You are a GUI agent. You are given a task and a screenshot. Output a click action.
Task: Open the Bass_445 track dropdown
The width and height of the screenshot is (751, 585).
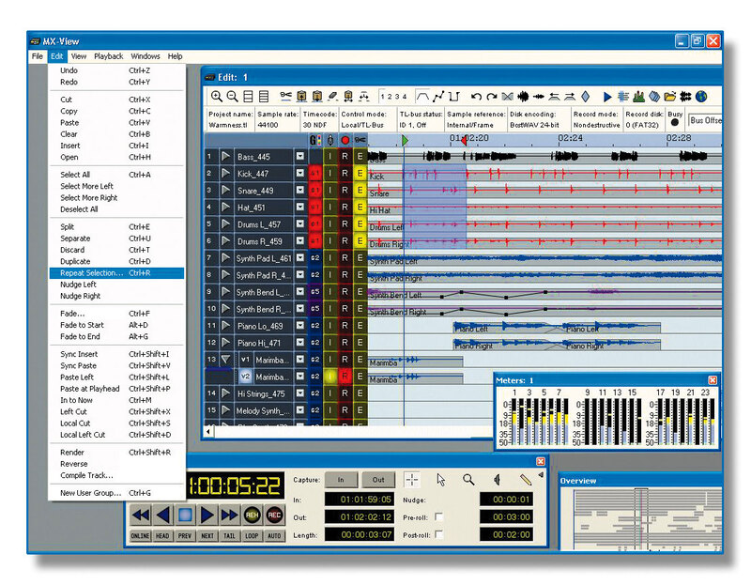click(299, 156)
